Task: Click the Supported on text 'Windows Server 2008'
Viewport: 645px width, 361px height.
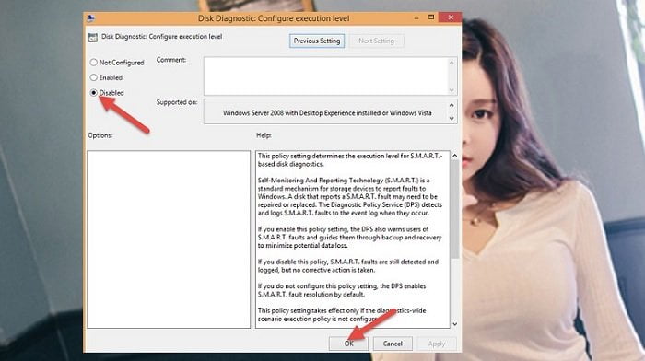Action: pyautogui.click(x=253, y=112)
